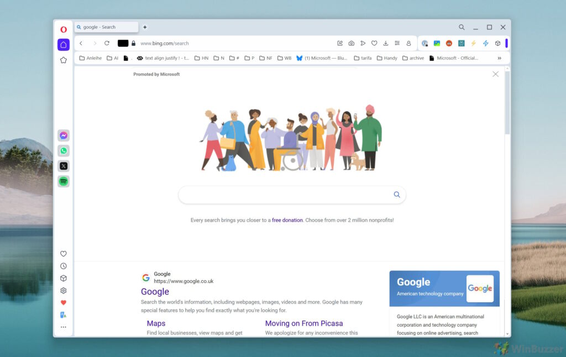Click the tab bar search magnifier icon
This screenshot has width=566, height=357.
pyautogui.click(x=462, y=27)
